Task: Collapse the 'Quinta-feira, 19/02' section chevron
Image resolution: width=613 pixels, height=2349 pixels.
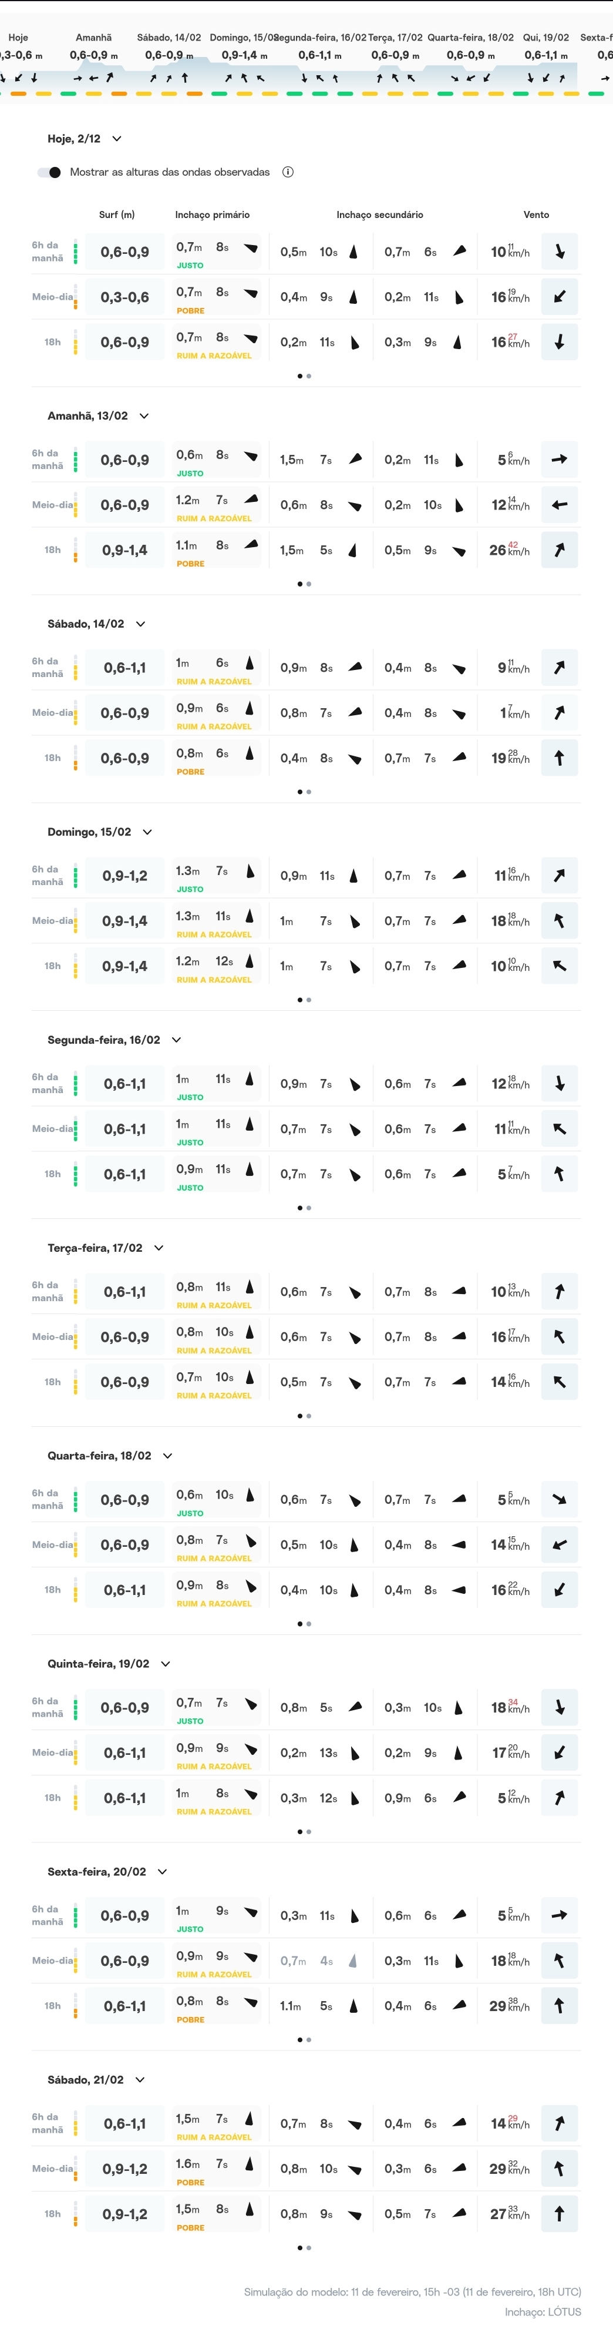Action: pyautogui.click(x=166, y=1663)
